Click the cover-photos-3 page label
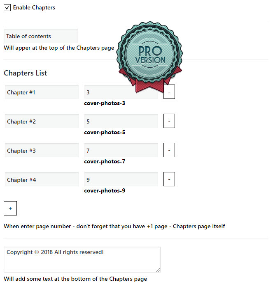The image size is (273, 284). click(105, 103)
